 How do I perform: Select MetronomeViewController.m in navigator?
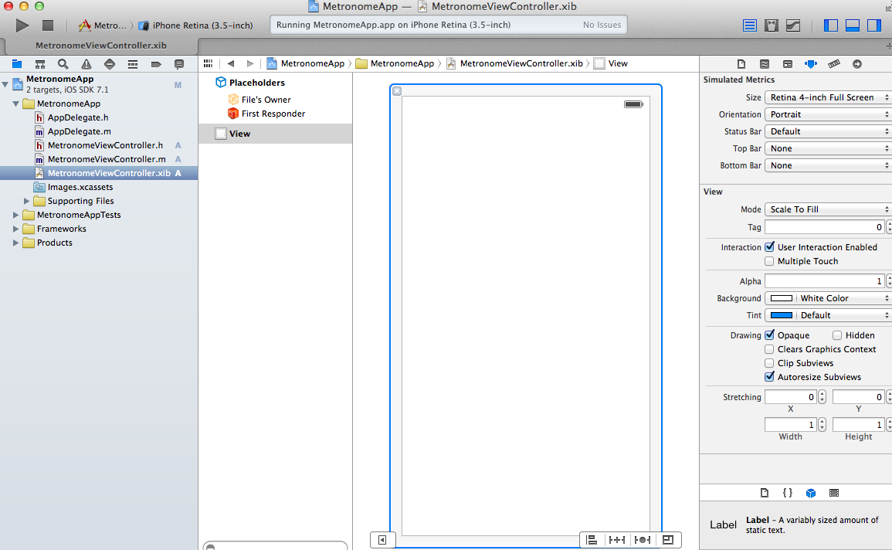(106, 159)
